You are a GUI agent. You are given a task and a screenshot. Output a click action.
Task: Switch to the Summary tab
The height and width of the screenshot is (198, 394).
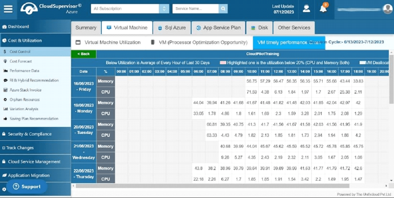86,28
